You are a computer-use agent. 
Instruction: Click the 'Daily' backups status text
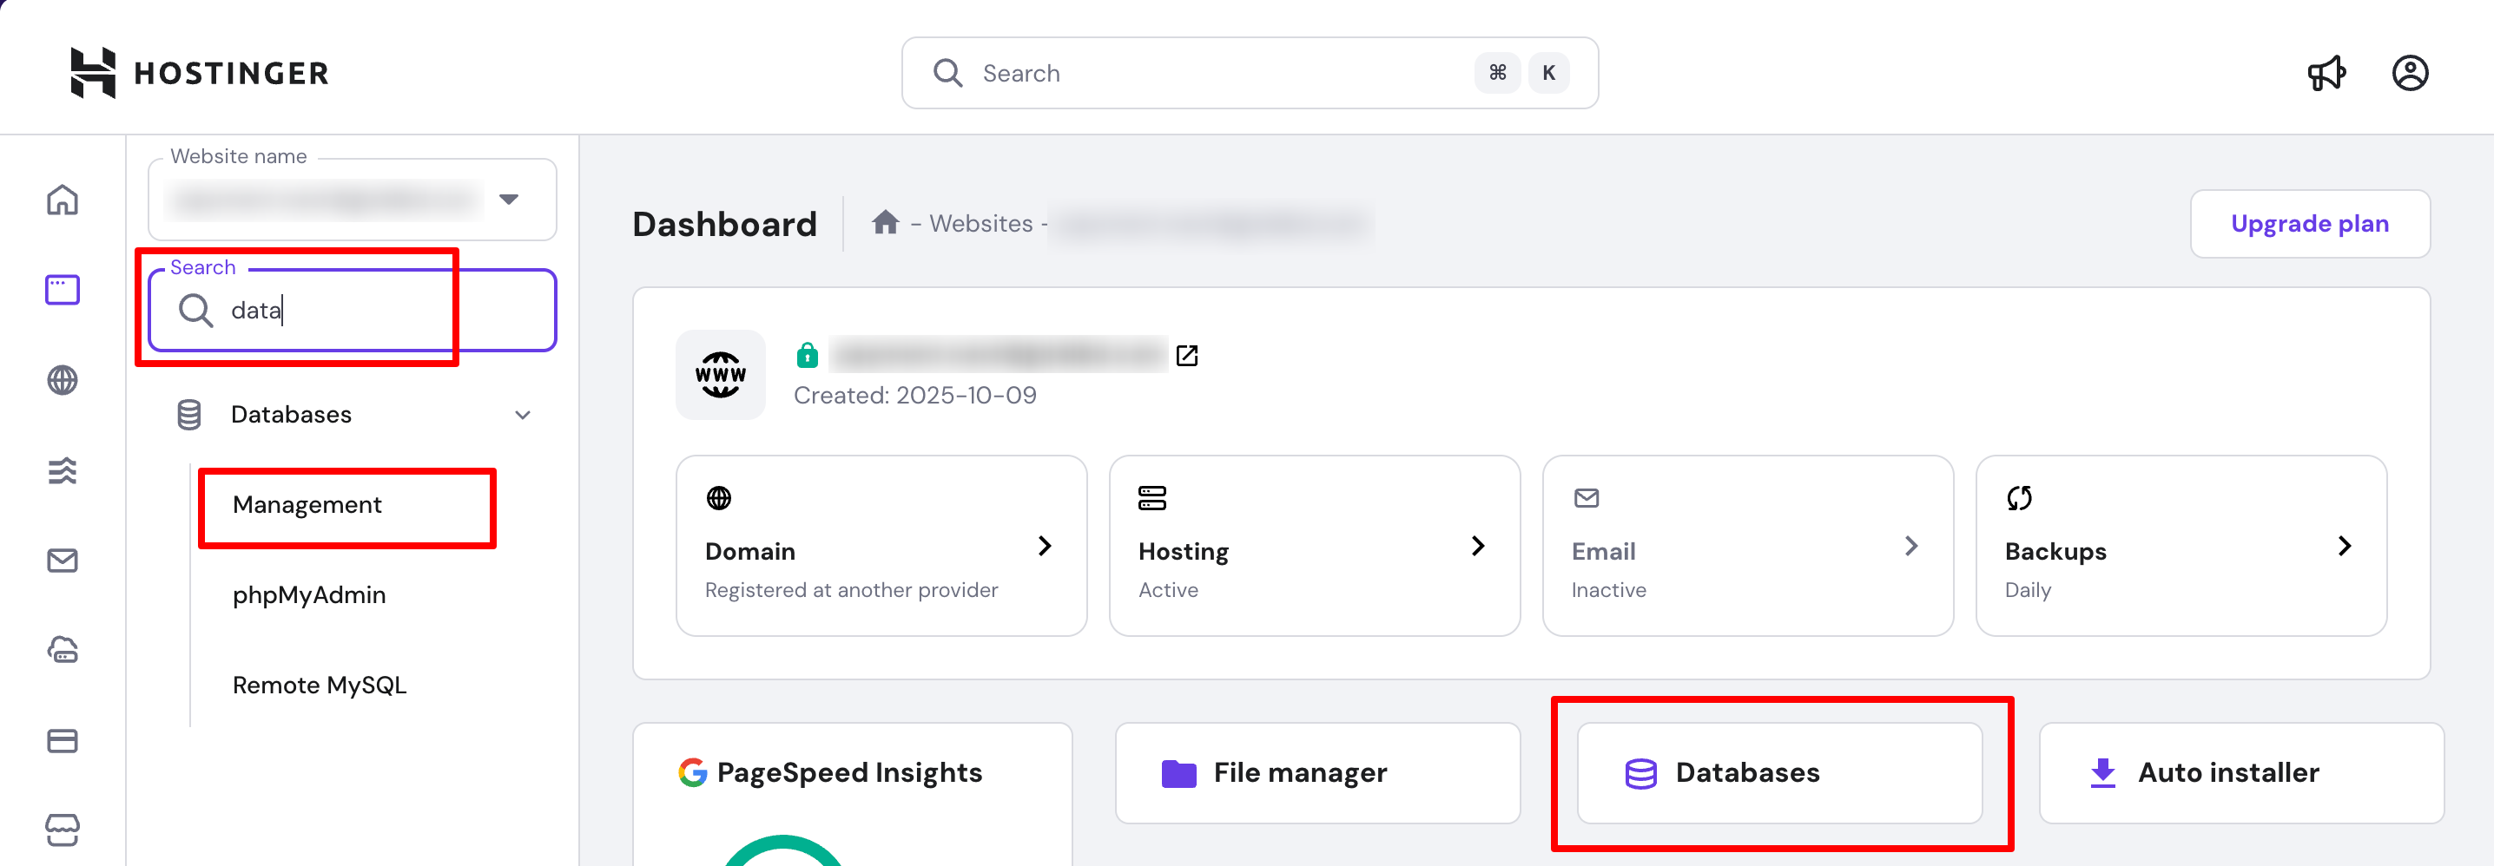pyautogui.click(x=2028, y=590)
